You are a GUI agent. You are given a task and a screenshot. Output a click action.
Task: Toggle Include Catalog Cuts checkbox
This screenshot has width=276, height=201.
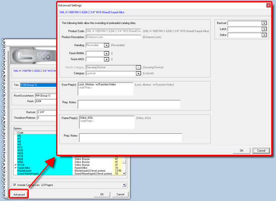(15, 185)
